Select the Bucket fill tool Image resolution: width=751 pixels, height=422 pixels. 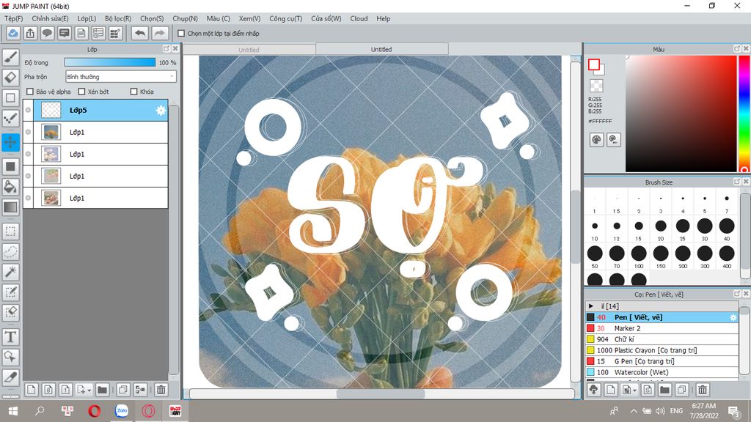pyautogui.click(x=10, y=187)
